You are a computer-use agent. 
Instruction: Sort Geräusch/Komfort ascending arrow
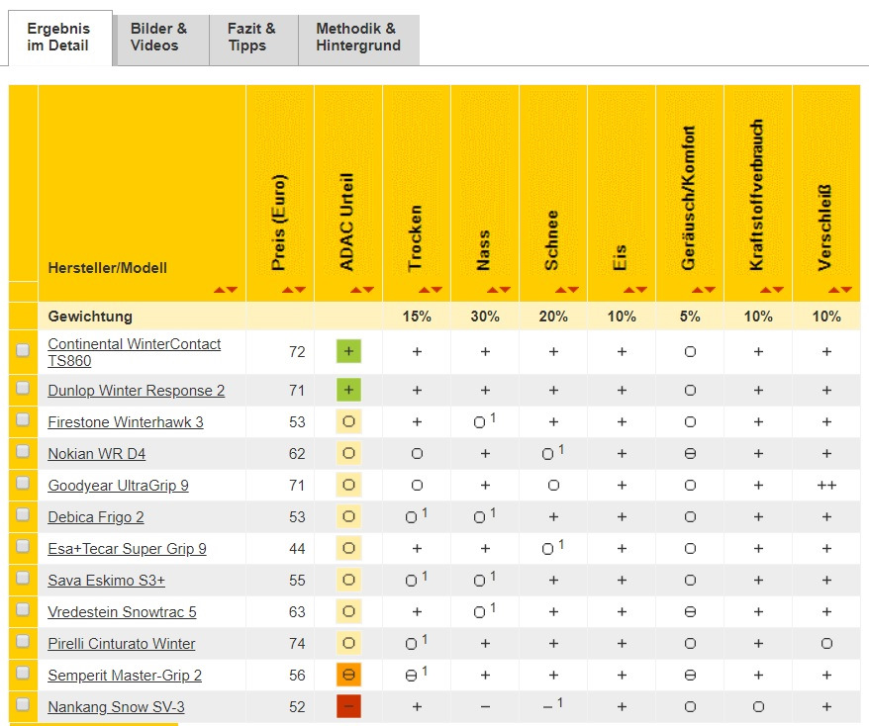click(697, 290)
